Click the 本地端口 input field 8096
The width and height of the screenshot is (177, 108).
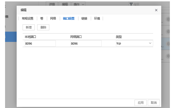point(40,43)
